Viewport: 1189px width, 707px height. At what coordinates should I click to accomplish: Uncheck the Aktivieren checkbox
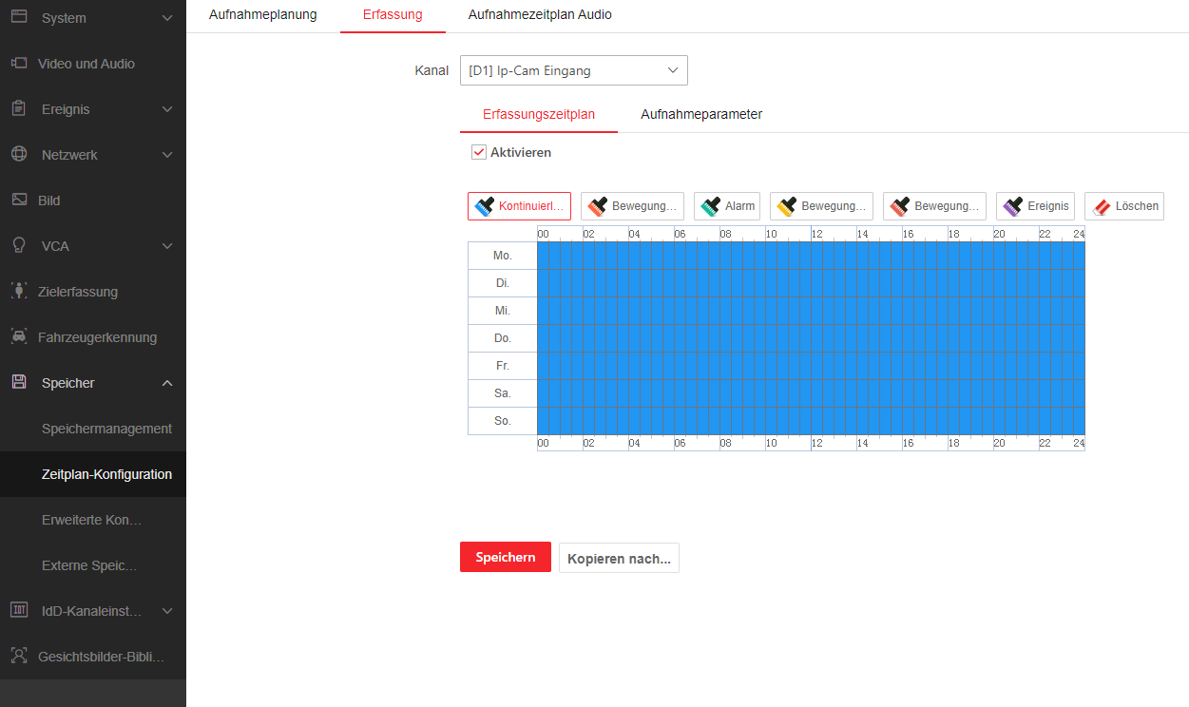click(479, 152)
